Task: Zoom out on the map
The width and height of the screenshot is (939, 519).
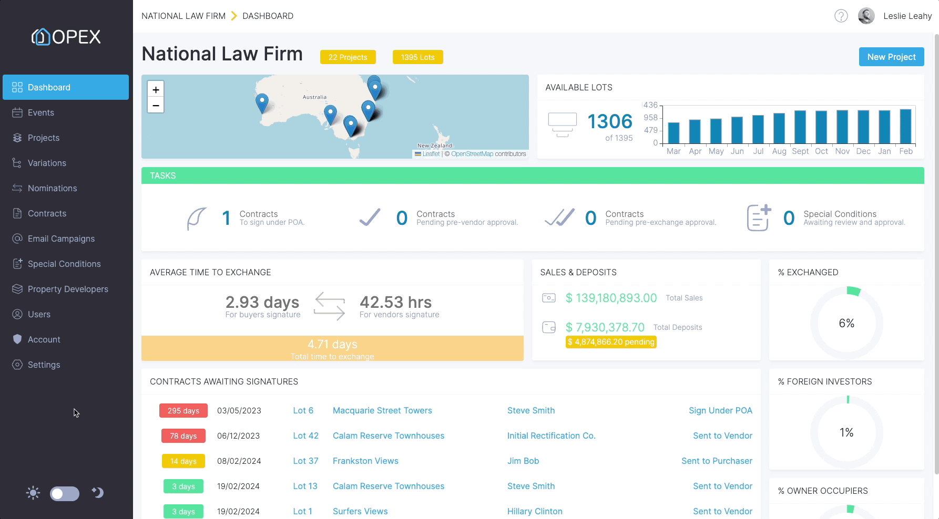Action: coord(156,106)
